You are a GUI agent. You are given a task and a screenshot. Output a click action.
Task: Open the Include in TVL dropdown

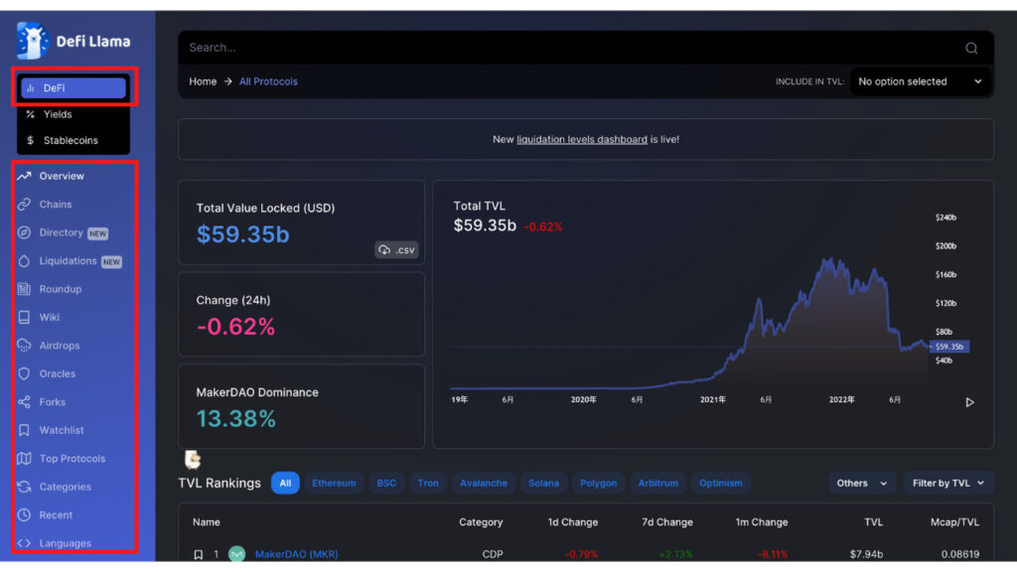tap(920, 81)
